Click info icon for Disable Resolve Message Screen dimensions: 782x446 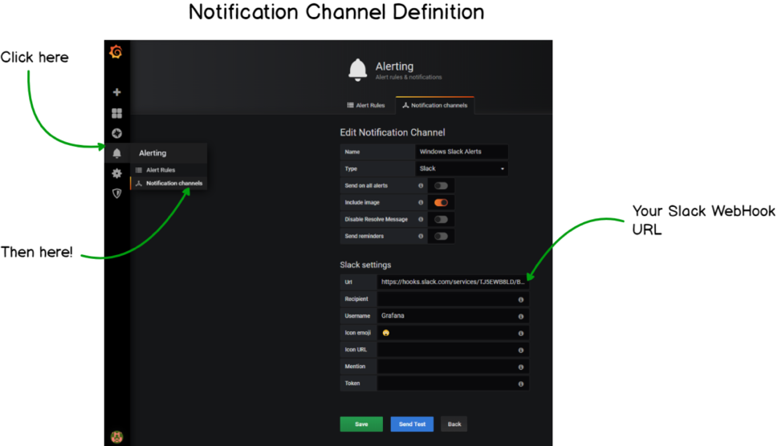pos(421,219)
